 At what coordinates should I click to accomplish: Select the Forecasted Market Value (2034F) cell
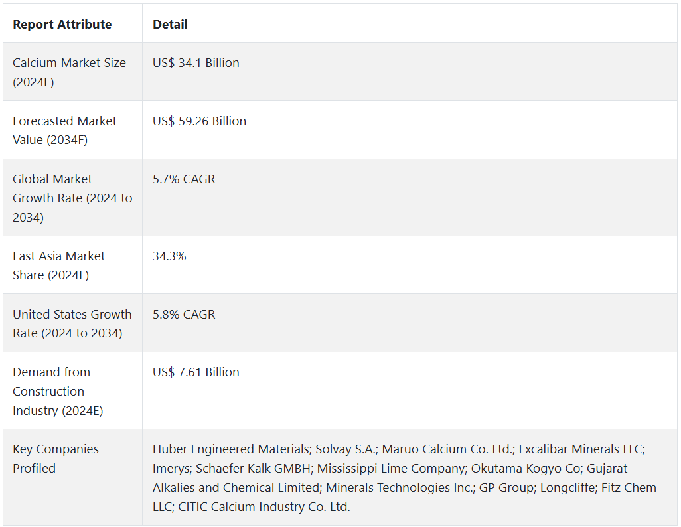coord(64,130)
